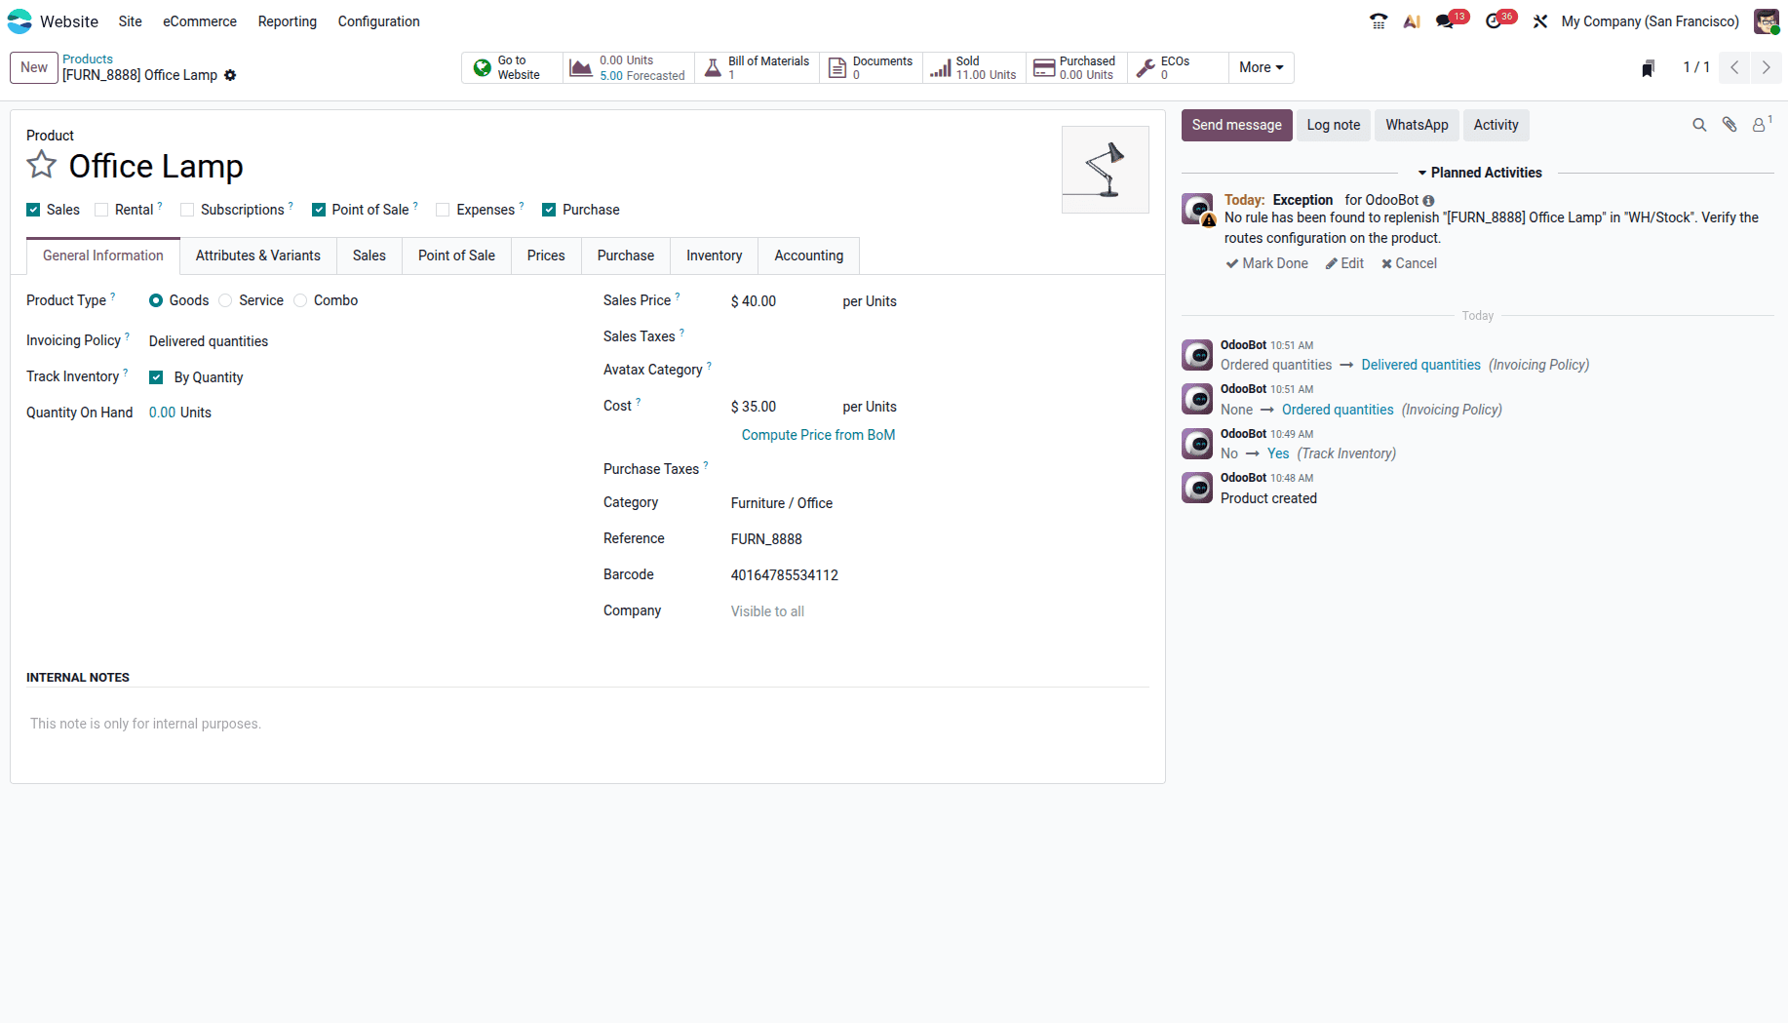Enable the Expenses checkbox

click(443, 210)
